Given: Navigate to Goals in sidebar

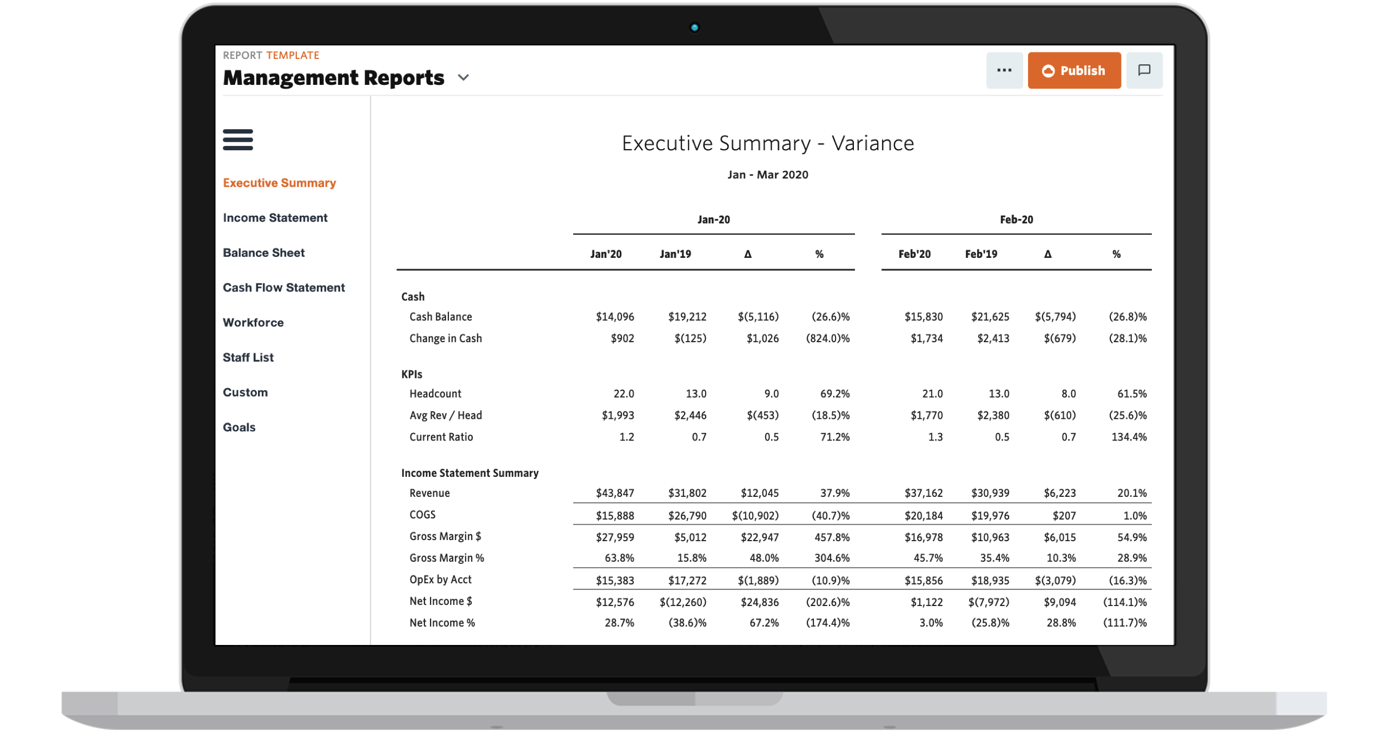Looking at the screenshot, I should 239,428.
